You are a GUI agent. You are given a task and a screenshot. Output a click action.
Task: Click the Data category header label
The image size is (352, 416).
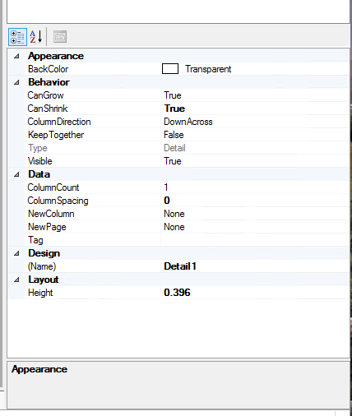[x=39, y=174]
